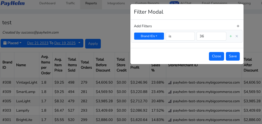This screenshot has height=124, width=262.
Task: Sort by Total Store Credit header
Action: (x=122, y=65)
